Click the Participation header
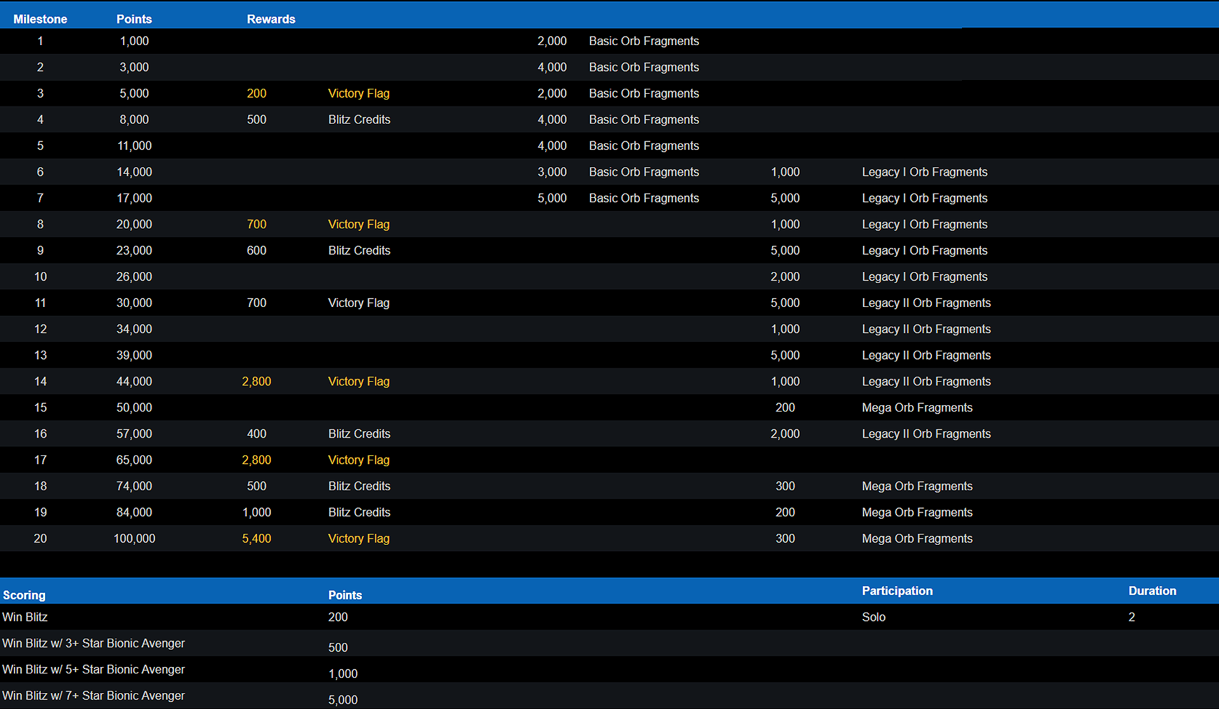 pos(897,590)
